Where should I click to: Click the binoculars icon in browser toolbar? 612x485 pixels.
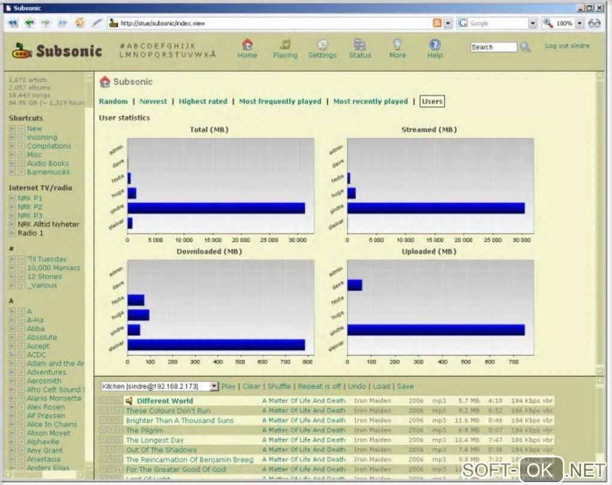pyautogui.click(x=595, y=23)
